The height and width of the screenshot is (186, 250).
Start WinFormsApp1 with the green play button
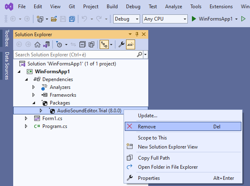tap(194, 19)
